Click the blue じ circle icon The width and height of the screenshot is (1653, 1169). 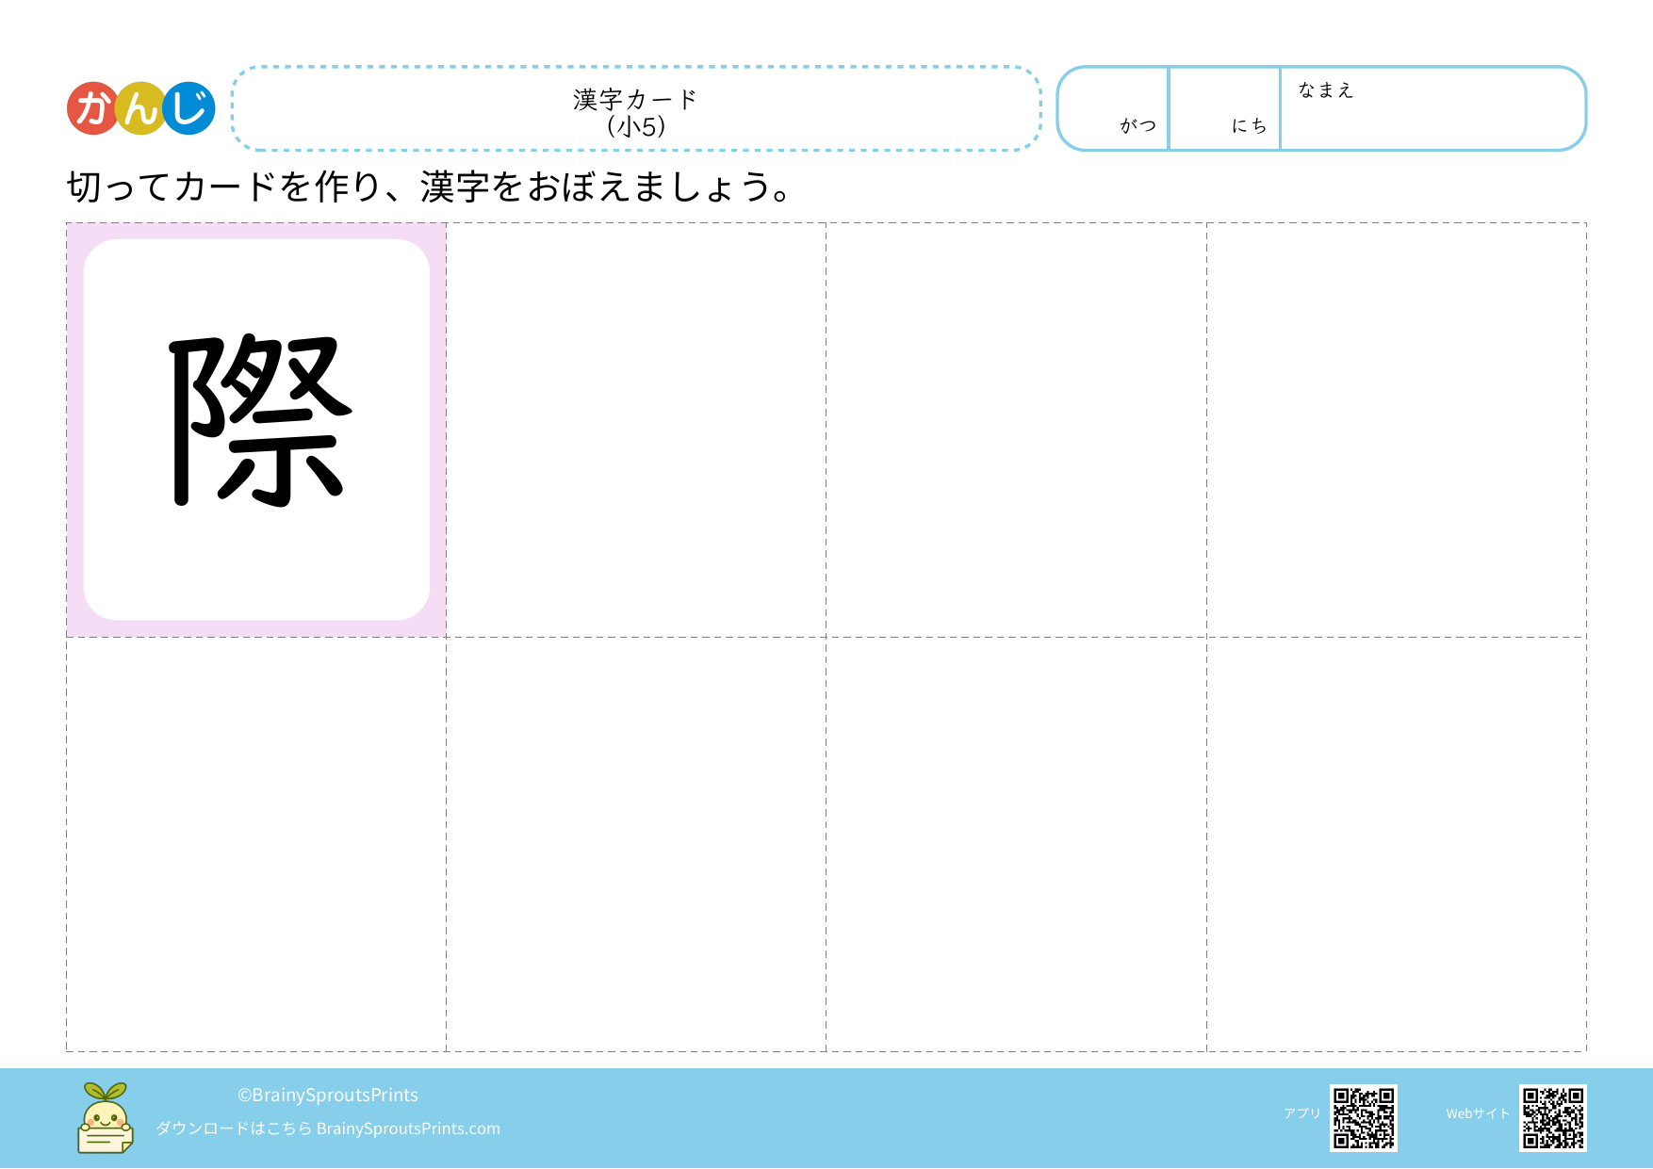point(189,108)
